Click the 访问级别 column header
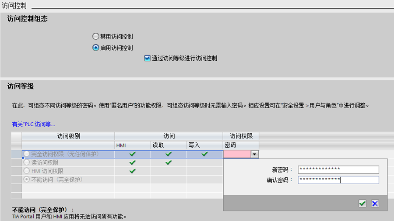This screenshot has width=394, height=221. 68,136
